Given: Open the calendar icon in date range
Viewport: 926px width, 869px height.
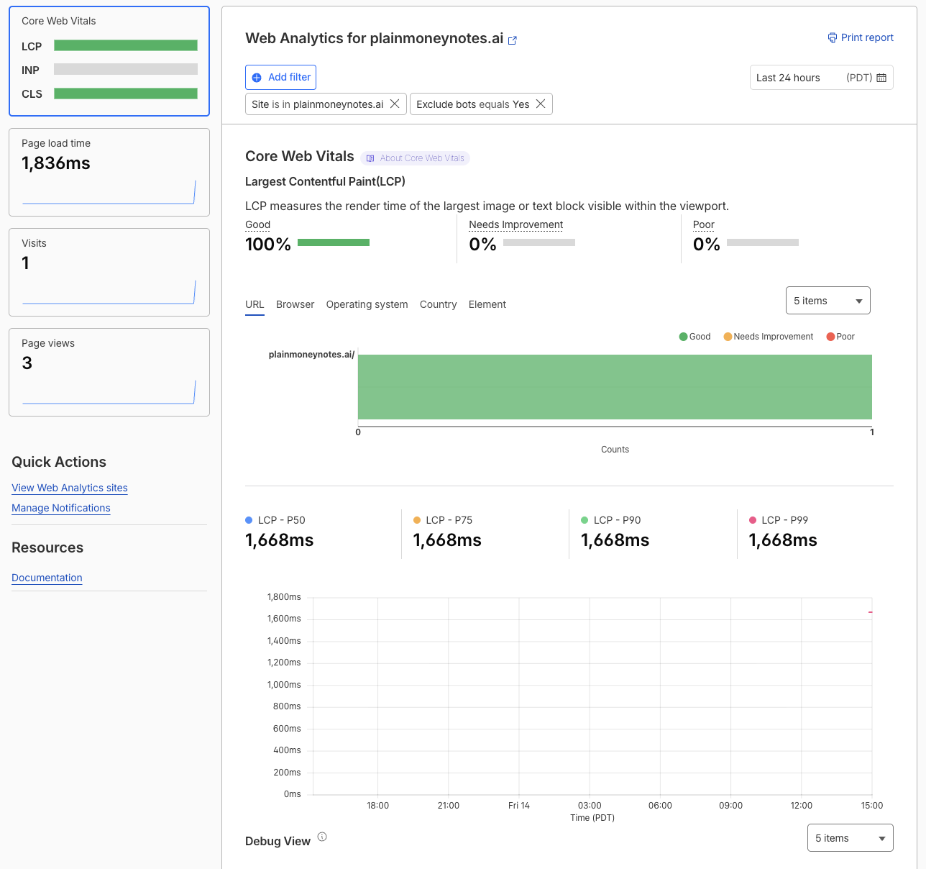Looking at the screenshot, I should pyautogui.click(x=881, y=78).
